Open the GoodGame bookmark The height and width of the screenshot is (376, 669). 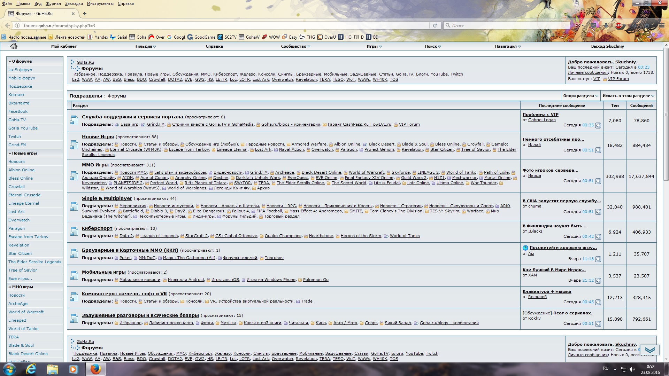click(201, 37)
